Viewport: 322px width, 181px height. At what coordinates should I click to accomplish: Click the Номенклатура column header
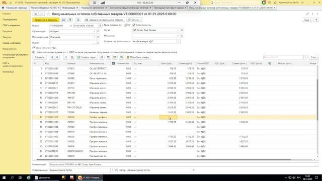click(x=100, y=64)
